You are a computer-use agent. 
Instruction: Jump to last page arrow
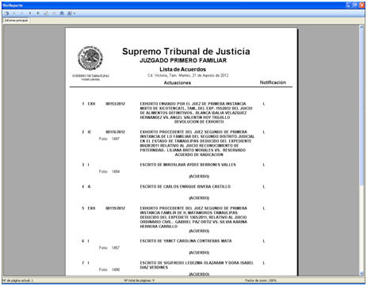(38, 13)
